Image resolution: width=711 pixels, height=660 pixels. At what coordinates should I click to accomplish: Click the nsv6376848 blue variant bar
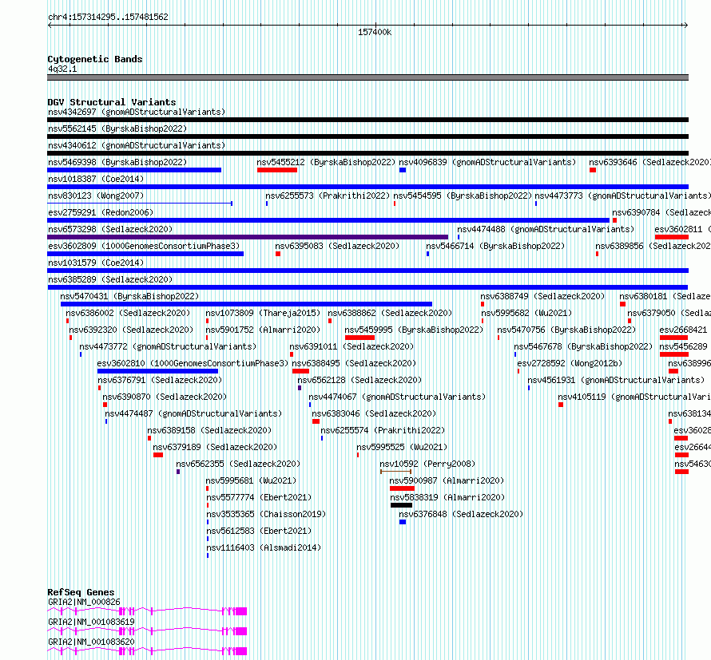point(403,522)
